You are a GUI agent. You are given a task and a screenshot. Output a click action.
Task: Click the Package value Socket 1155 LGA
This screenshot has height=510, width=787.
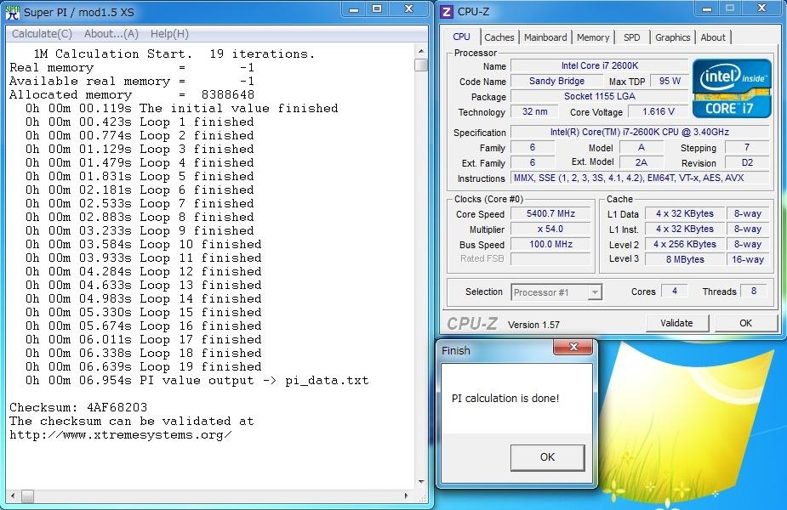599,96
